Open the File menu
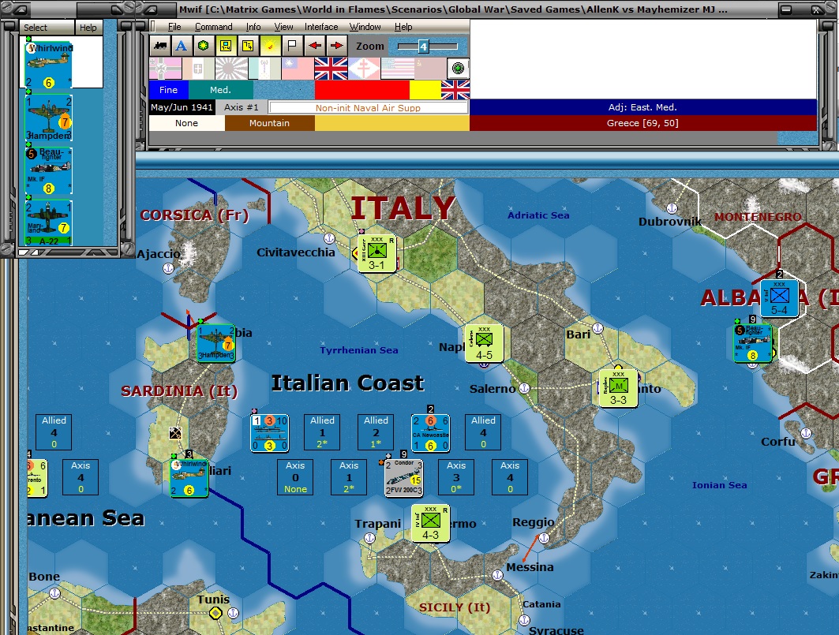 click(174, 27)
